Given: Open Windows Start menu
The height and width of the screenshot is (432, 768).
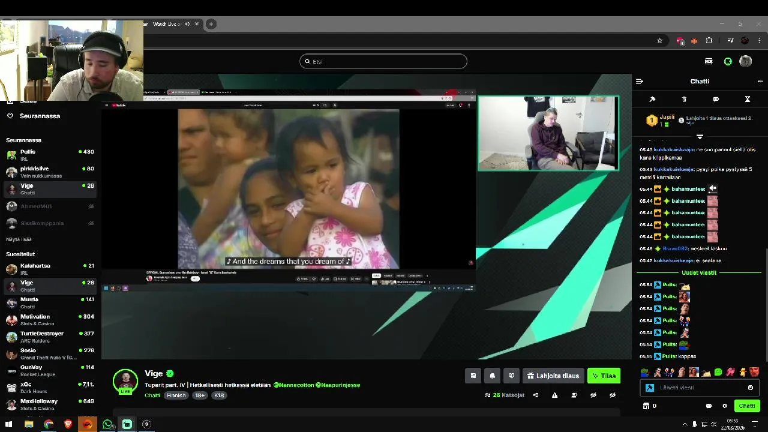Looking at the screenshot, I should 9,424.
